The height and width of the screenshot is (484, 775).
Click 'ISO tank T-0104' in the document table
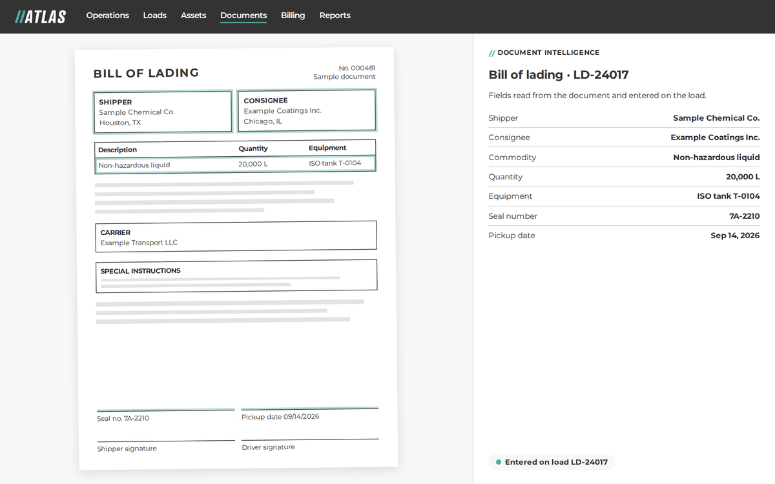[335, 163]
